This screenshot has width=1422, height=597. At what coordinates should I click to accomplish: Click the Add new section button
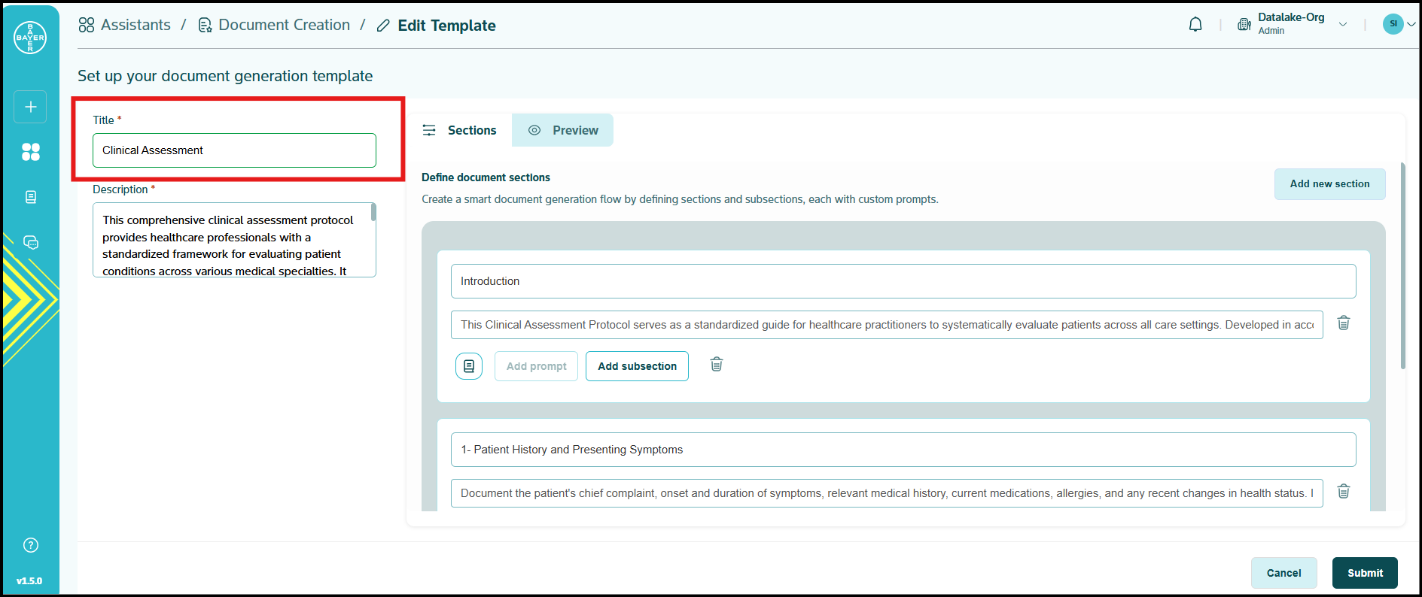[1329, 184]
